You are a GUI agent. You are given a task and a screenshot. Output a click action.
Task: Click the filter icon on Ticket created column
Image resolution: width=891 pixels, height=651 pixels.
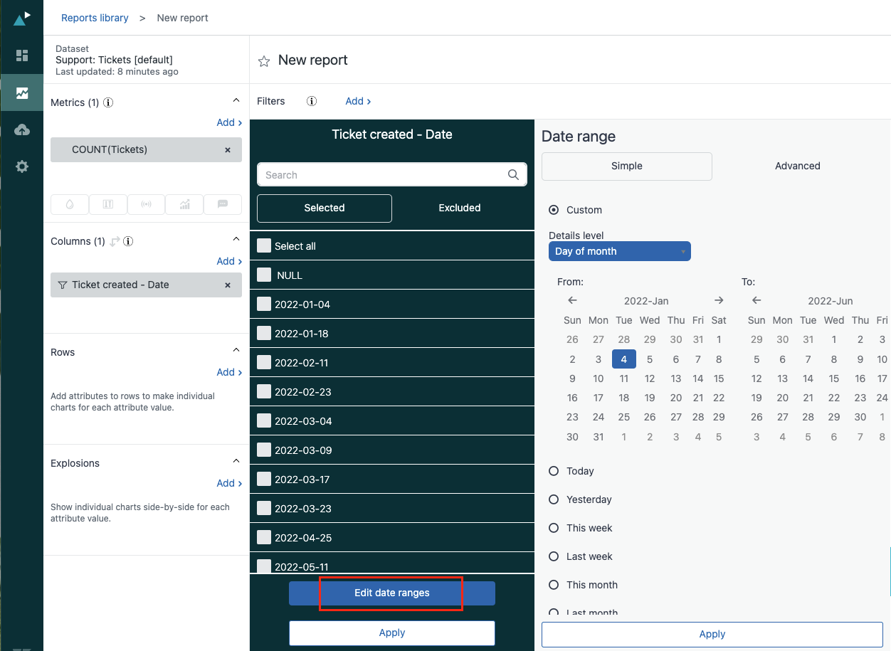click(x=63, y=285)
